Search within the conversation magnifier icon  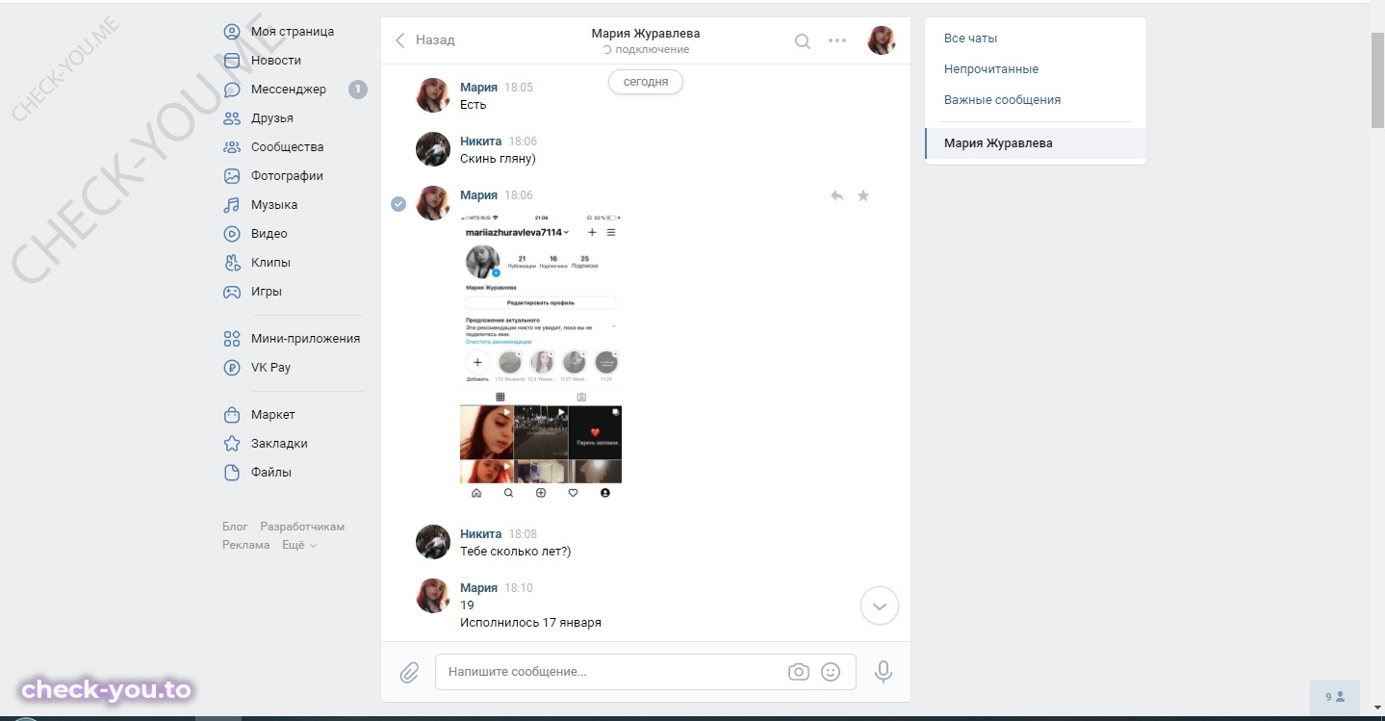[802, 41]
